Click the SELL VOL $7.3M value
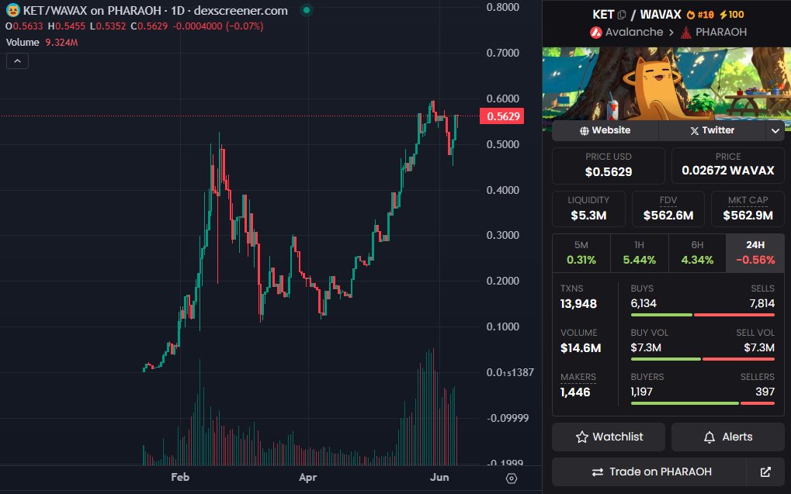This screenshot has width=791, height=494. (x=759, y=347)
